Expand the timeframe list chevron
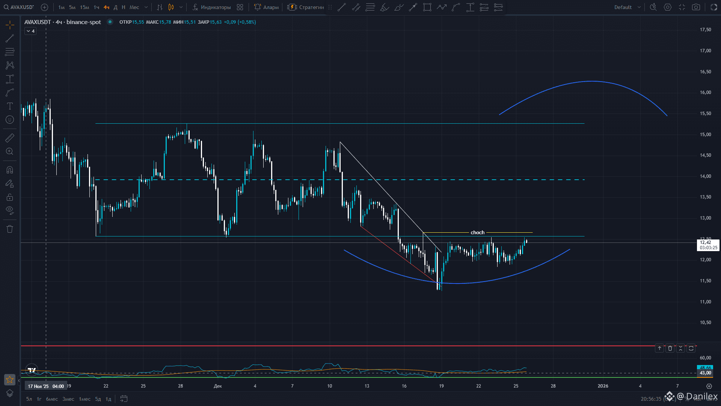Image resolution: width=721 pixels, height=406 pixels. click(x=146, y=7)
